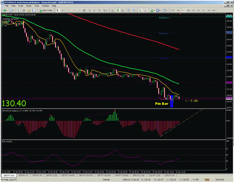Select the Text (A) tool
The width and height of the screenshot is (234, 182).
coord(94,10)
